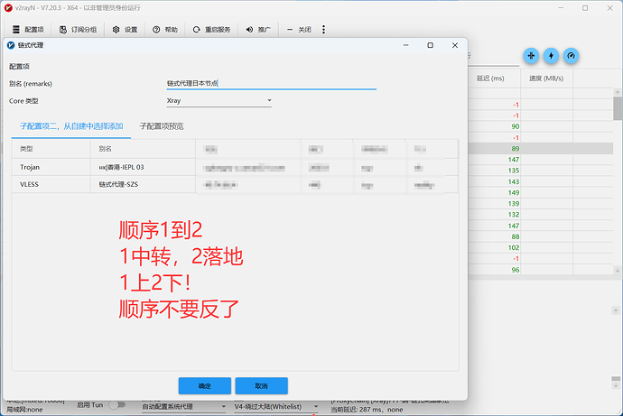623x416 pixels.
Task: Select the VLESS row in the table
Action: click(235, 184)
